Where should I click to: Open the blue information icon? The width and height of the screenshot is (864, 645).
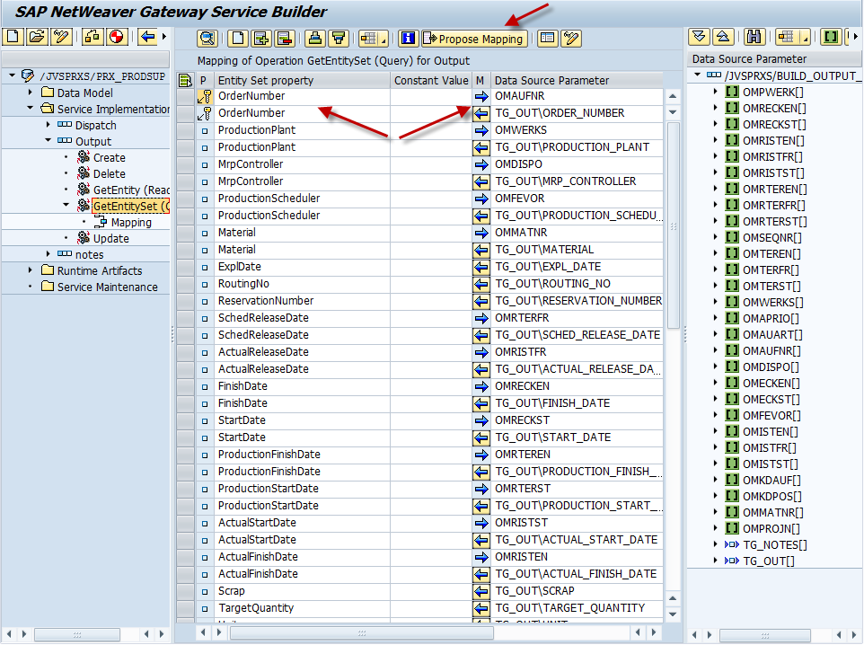(x=409, y=38)
